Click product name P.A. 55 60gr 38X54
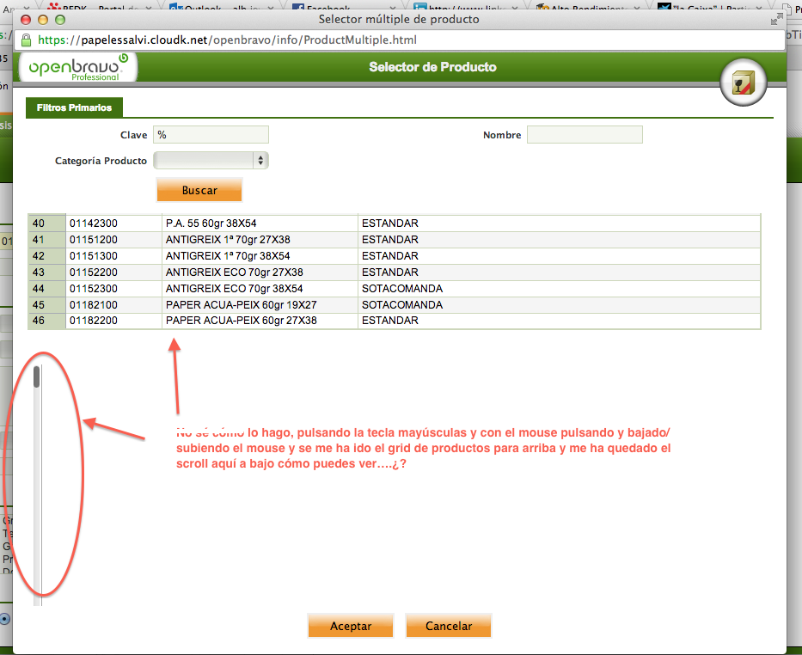Viewport: 802px width, 655px height. click(x=211, y=223)
